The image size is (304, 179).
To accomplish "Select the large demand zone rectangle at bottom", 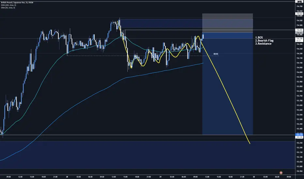I will point(147,155).
